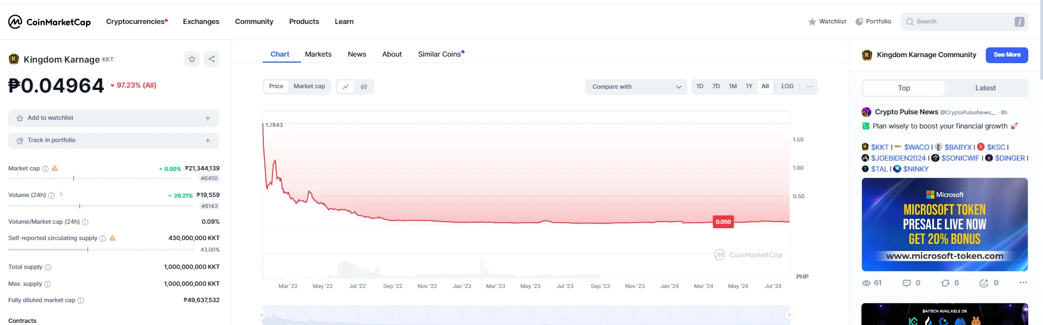Select candlestick chart view icon
This screenshot has height=325, width=1043.
(364, 87)
